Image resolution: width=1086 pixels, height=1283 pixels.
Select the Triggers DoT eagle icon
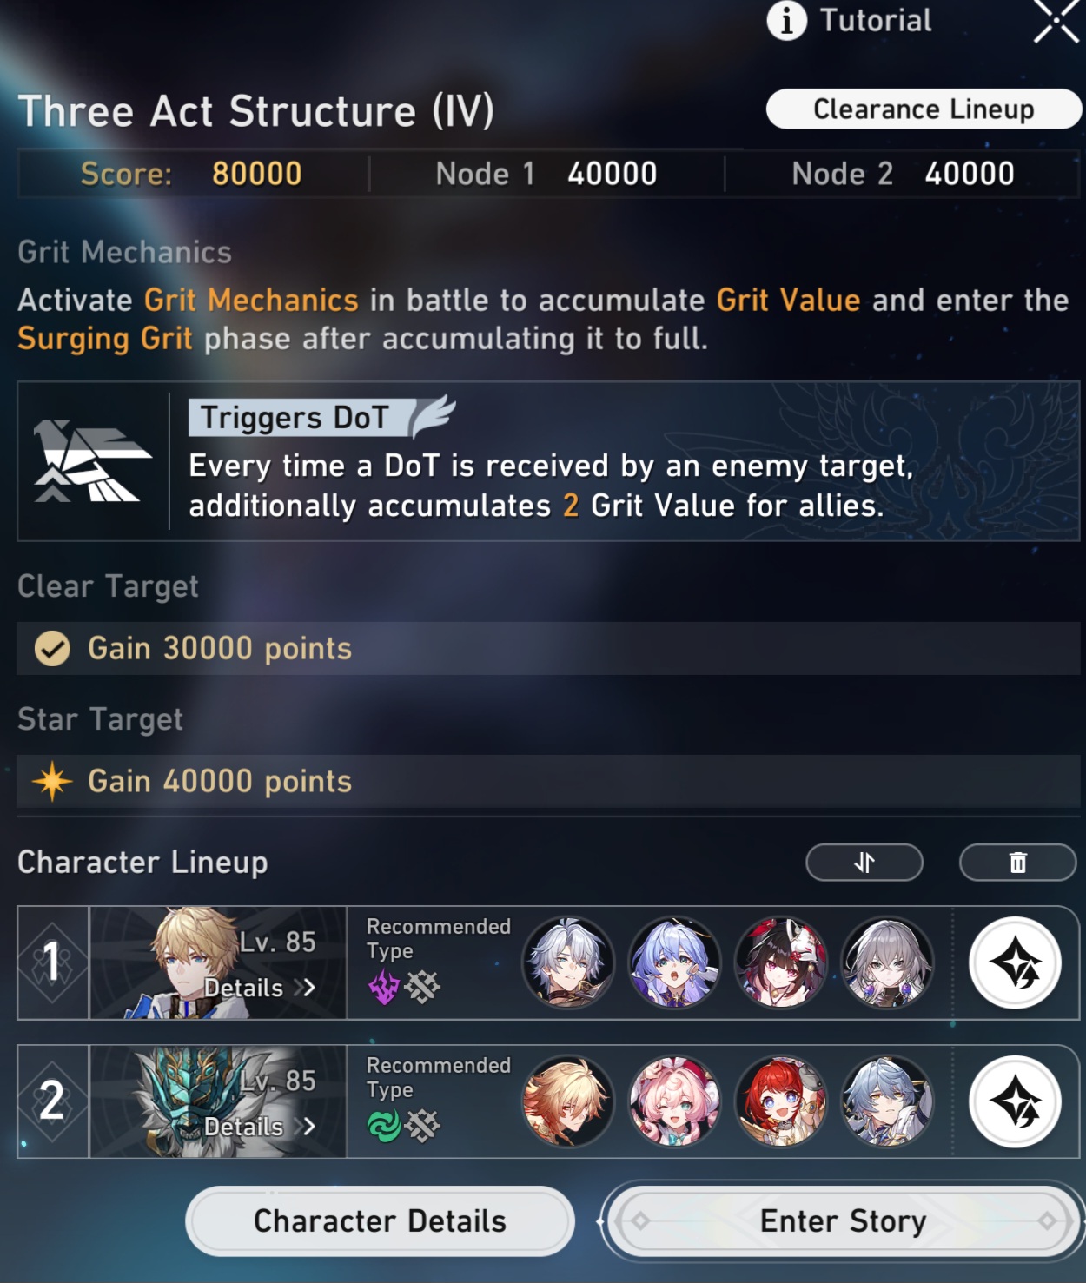click(x=91, y=461)
